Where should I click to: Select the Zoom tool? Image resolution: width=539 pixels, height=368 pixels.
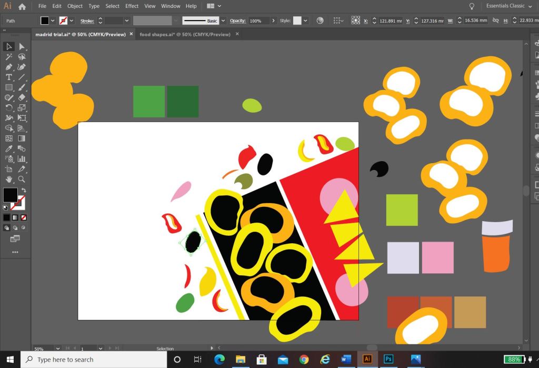[22, 179]
